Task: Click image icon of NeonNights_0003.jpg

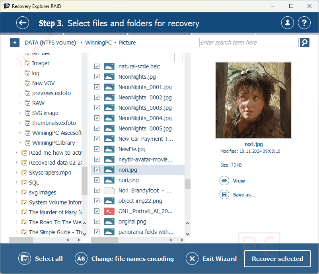Action: pyautogui.click(x=109, y=108)
